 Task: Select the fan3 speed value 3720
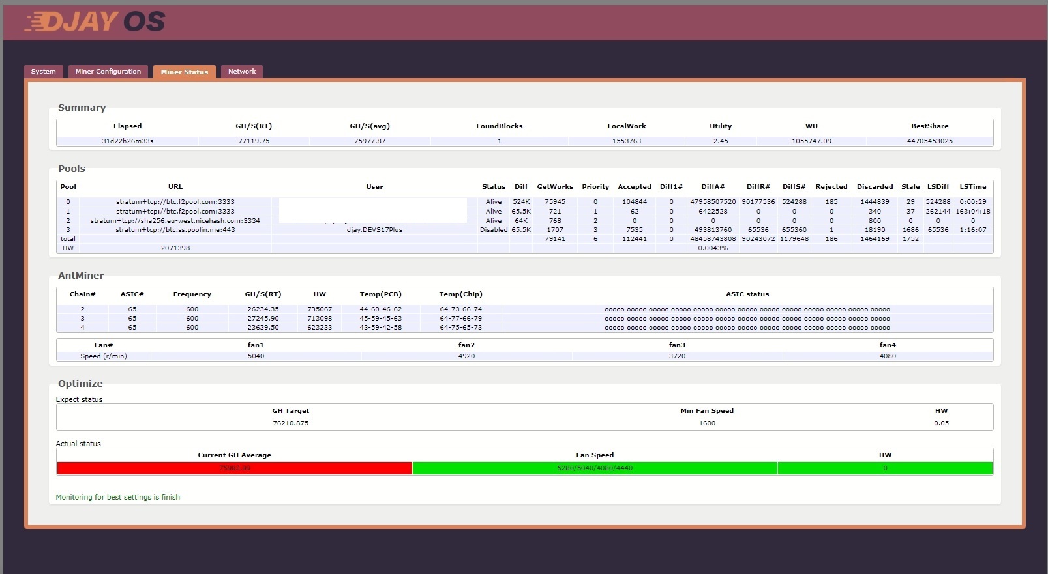pyautogui.click(x=677, y=356)
